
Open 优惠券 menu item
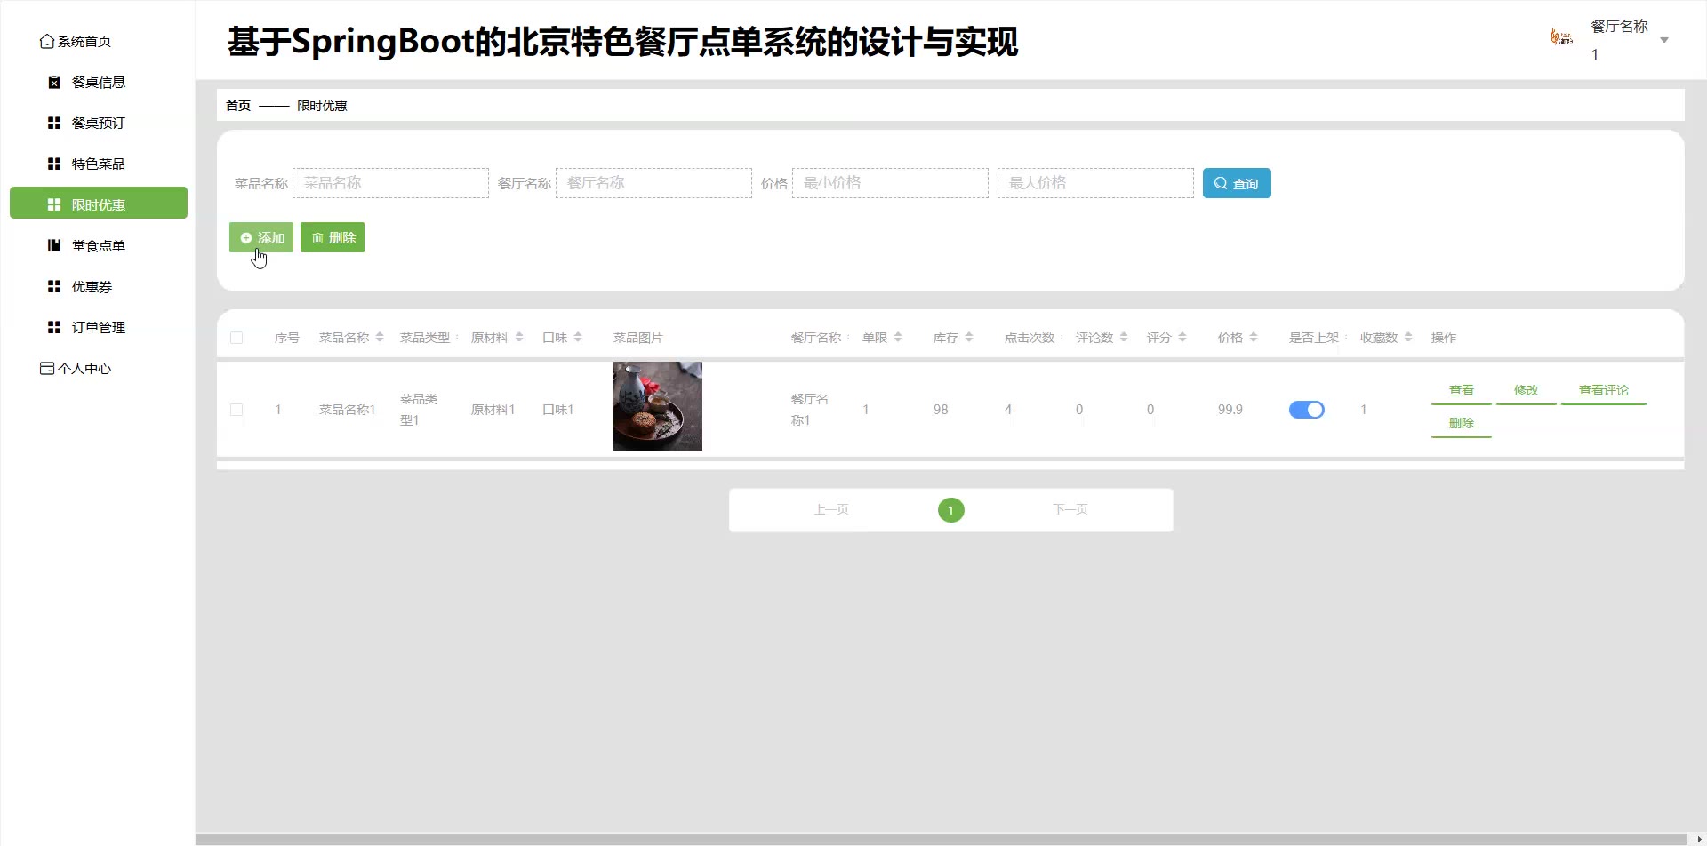pyautogui.click(x=99, y=287)
